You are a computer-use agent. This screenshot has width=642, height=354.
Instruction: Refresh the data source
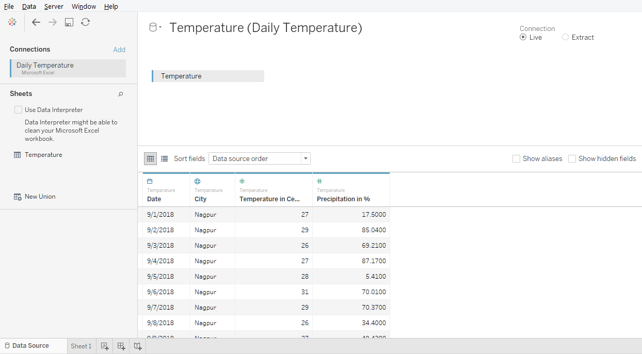click(86, 22)
